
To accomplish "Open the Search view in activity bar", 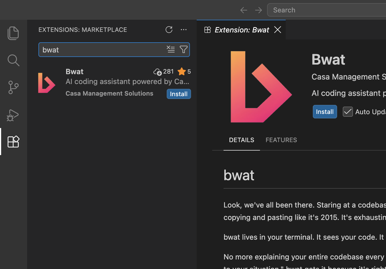I will pos(13,60).
